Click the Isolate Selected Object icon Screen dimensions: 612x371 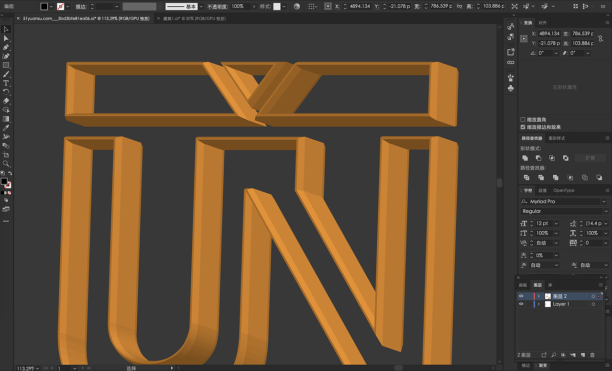click(514, 7)
